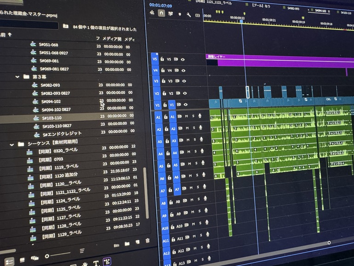Click the closed captions CC icon
354x266 pixels.
click(x=198, y=15)
